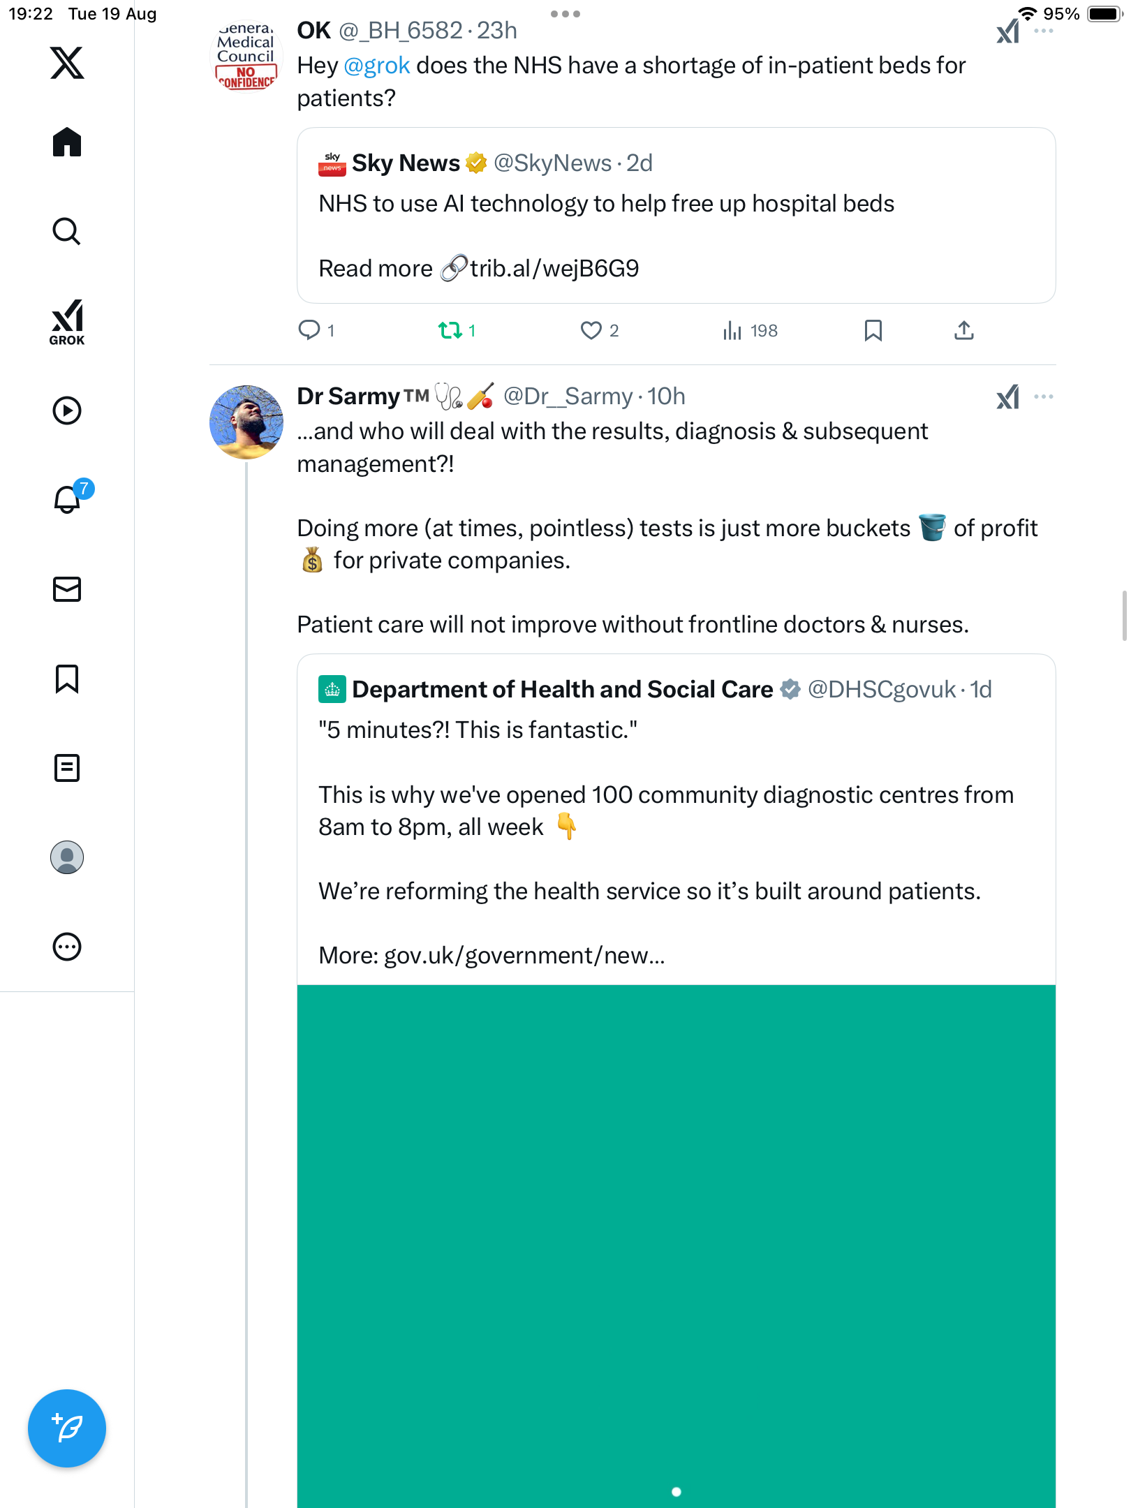Open Lists from the sidebar
Screen dimensions: 1131x1508
pyautogui.click(x=67, y=768)
